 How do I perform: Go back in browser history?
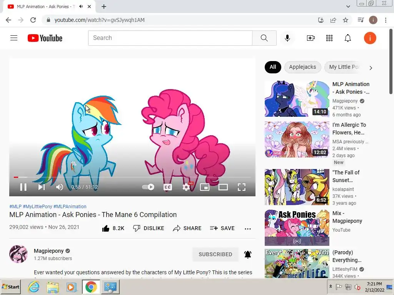[x=8, y=20]
